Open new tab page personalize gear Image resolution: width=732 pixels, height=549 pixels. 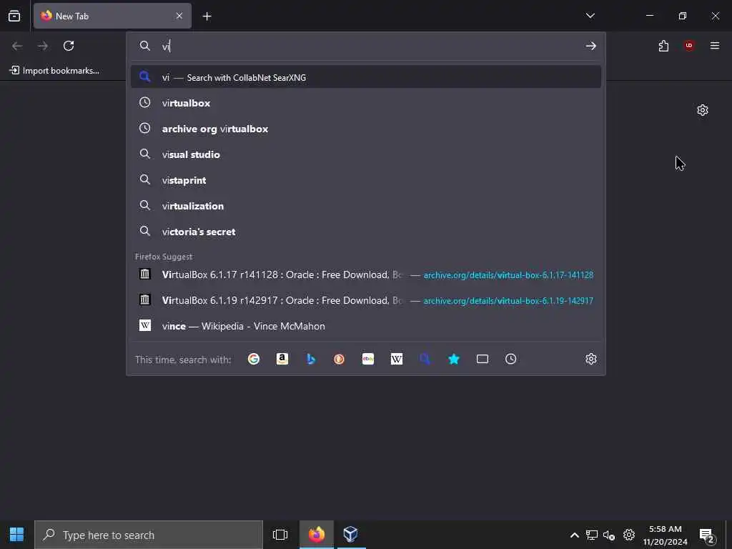coord(703,110)
